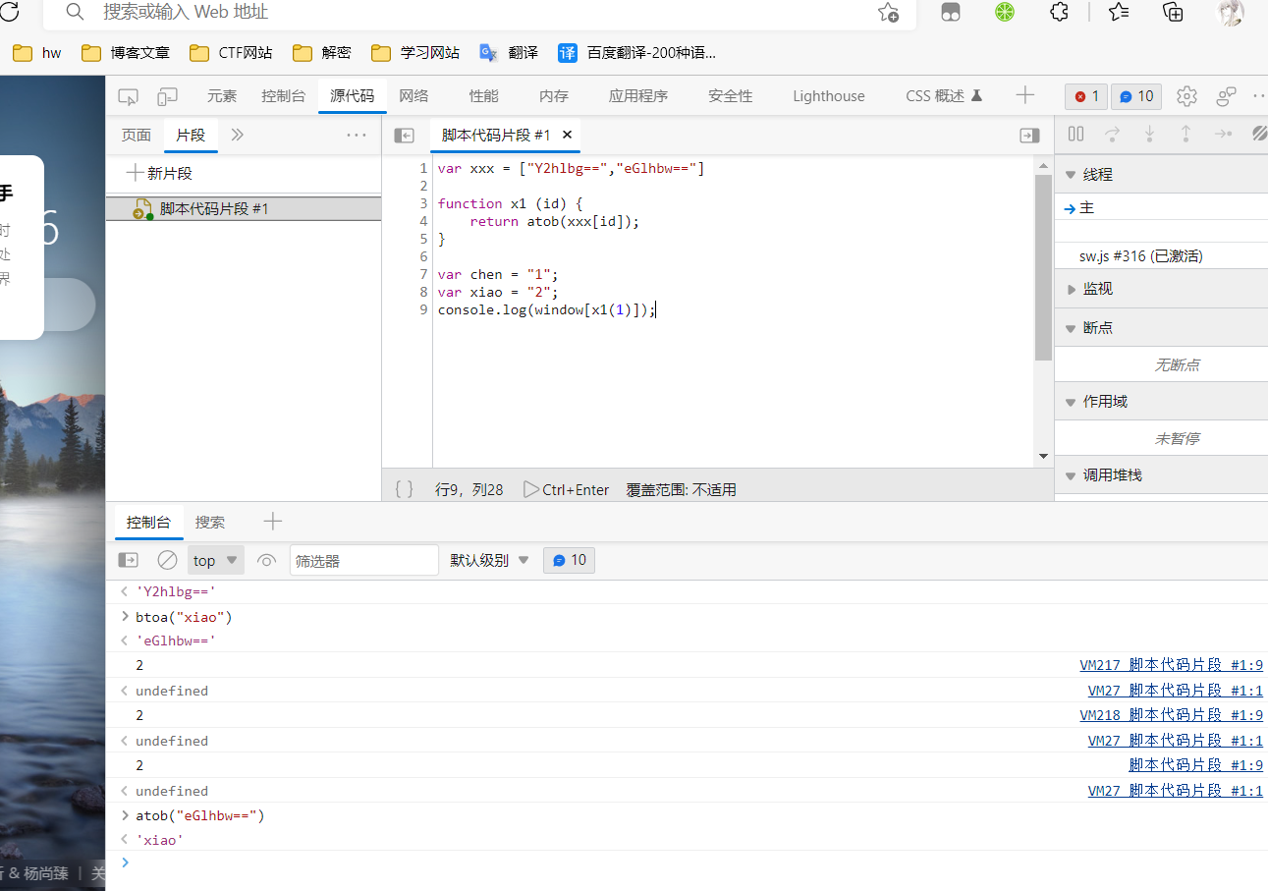
Task: Open the 翻译 bookmark
Action: click(509, 52)
